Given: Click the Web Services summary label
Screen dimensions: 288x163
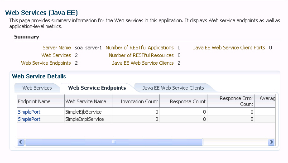Looking at the screenshot, I should (x=56, y=55).
